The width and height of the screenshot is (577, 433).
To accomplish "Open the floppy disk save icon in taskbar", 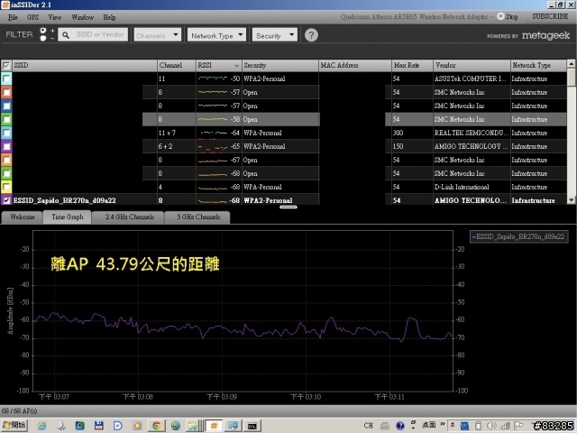I will (98, 426).
